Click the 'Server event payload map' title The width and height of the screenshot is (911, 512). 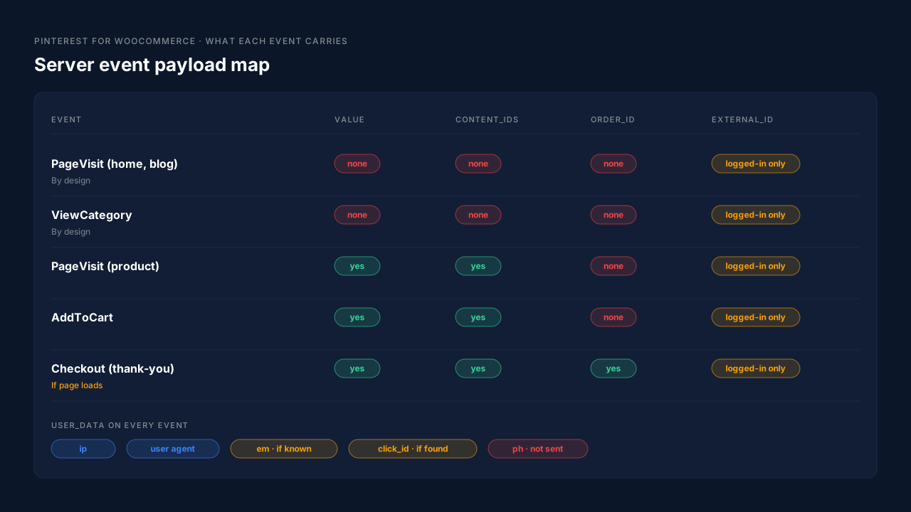click(x=152, y=65)
